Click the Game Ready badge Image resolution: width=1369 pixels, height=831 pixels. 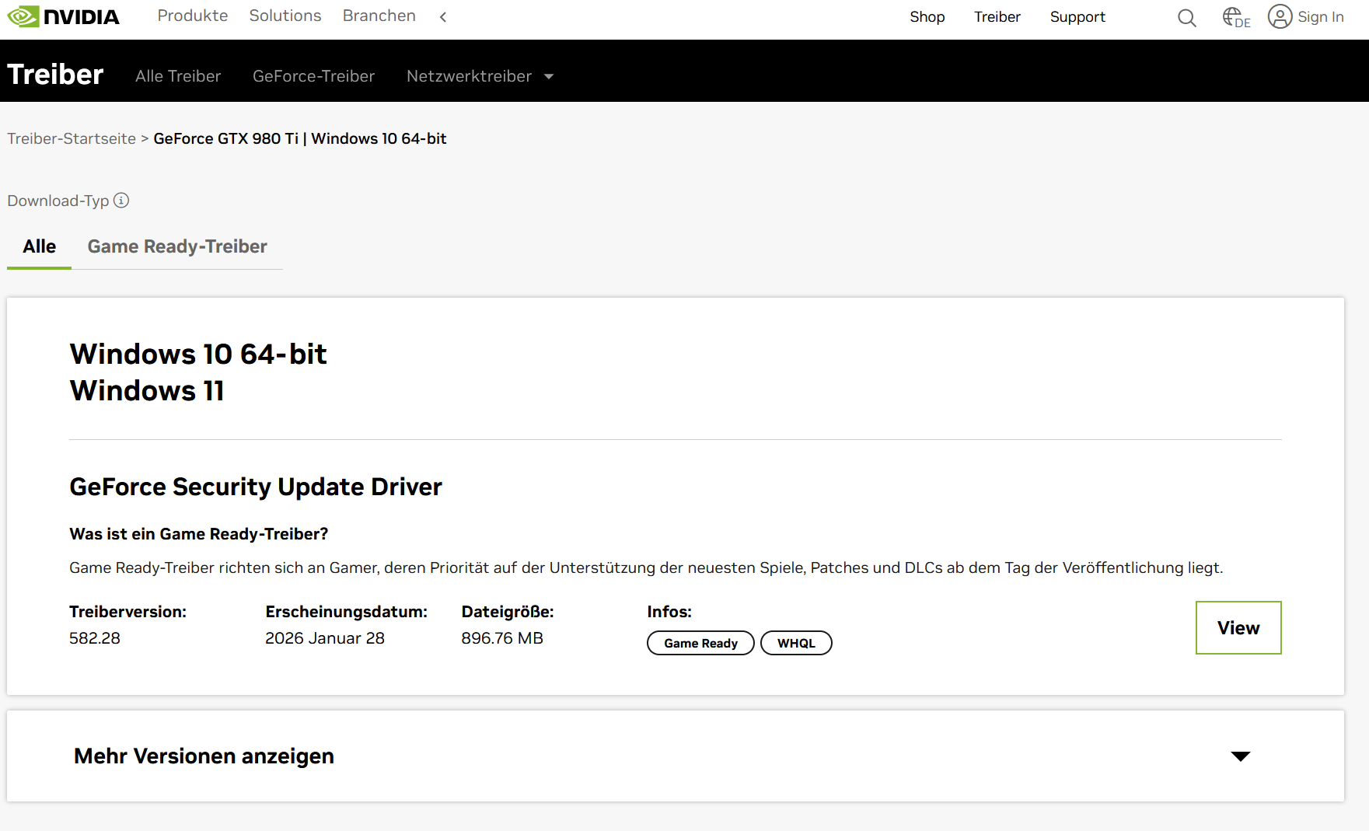coord(700,643)
